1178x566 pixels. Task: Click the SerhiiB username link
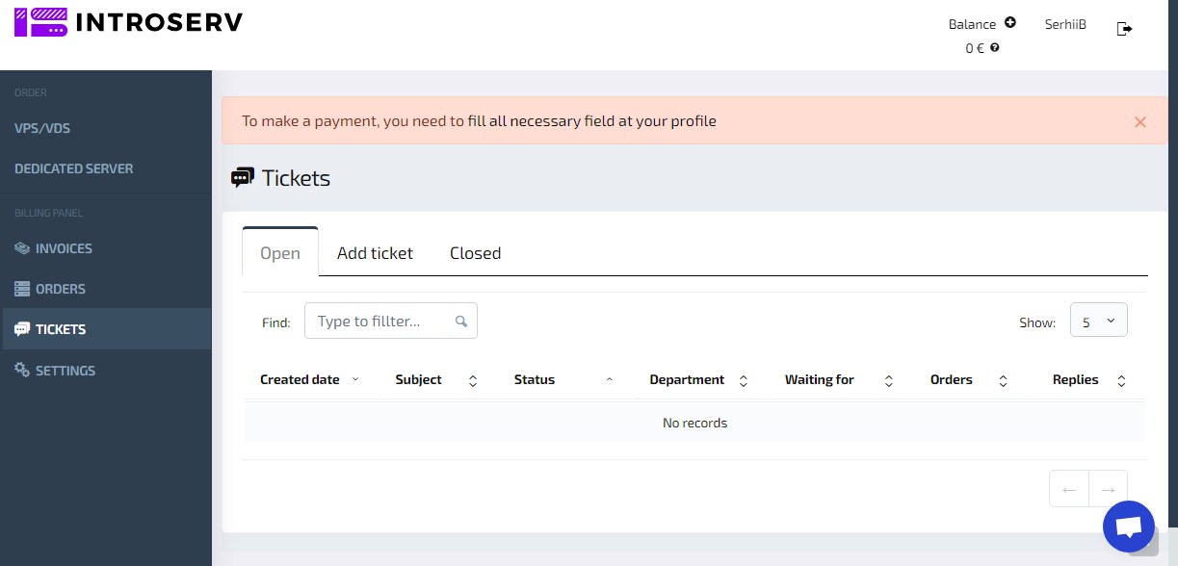[x=1065, y=24]
